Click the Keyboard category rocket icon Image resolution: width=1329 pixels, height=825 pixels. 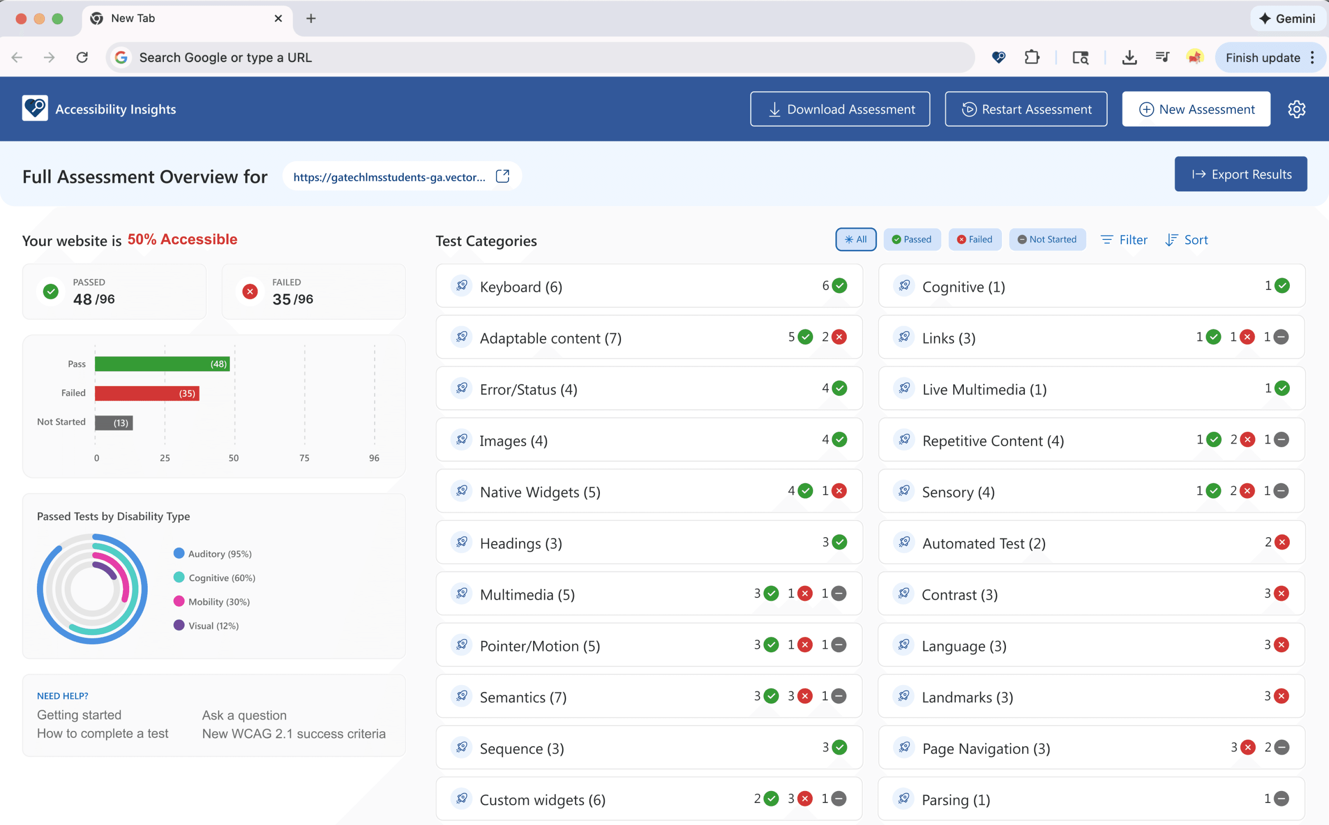[462, 285]
